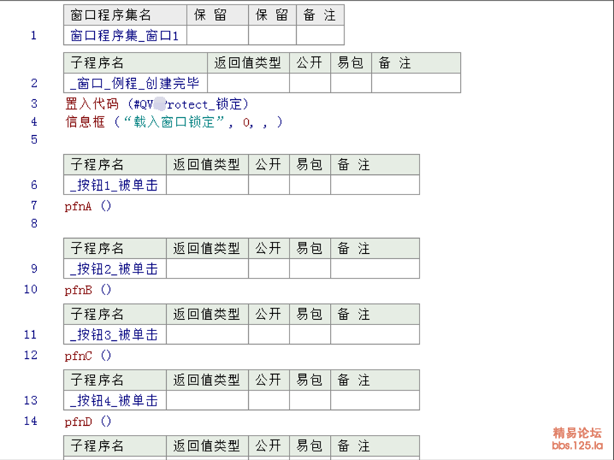
Task: Toggle 易包 cell for _按钮3_被单击 subroutine
Action: [310, 334]
